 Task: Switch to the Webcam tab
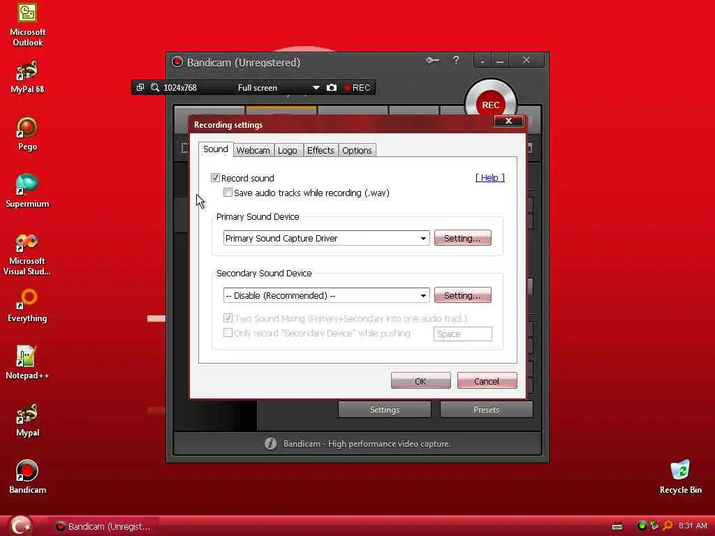[253, 151]
